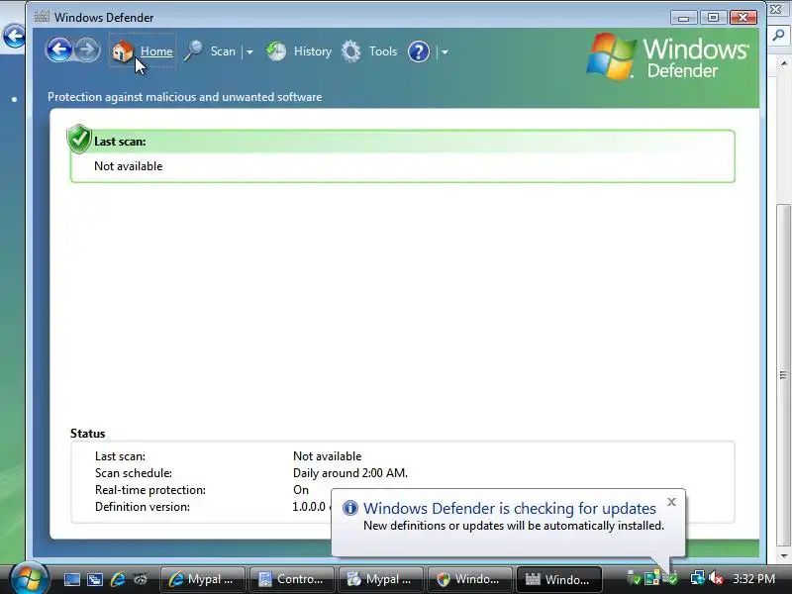Switch to second Mypal taskbar button with clock icon
The width and height of the screenshot is (792, 594).
pyautogui.click(x=380, y=579)
